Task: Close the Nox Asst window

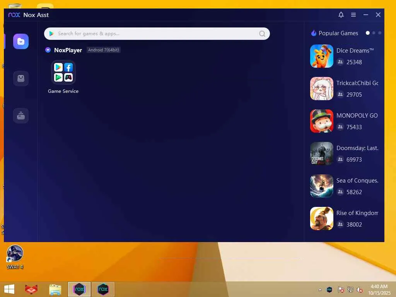Action: 378,15
